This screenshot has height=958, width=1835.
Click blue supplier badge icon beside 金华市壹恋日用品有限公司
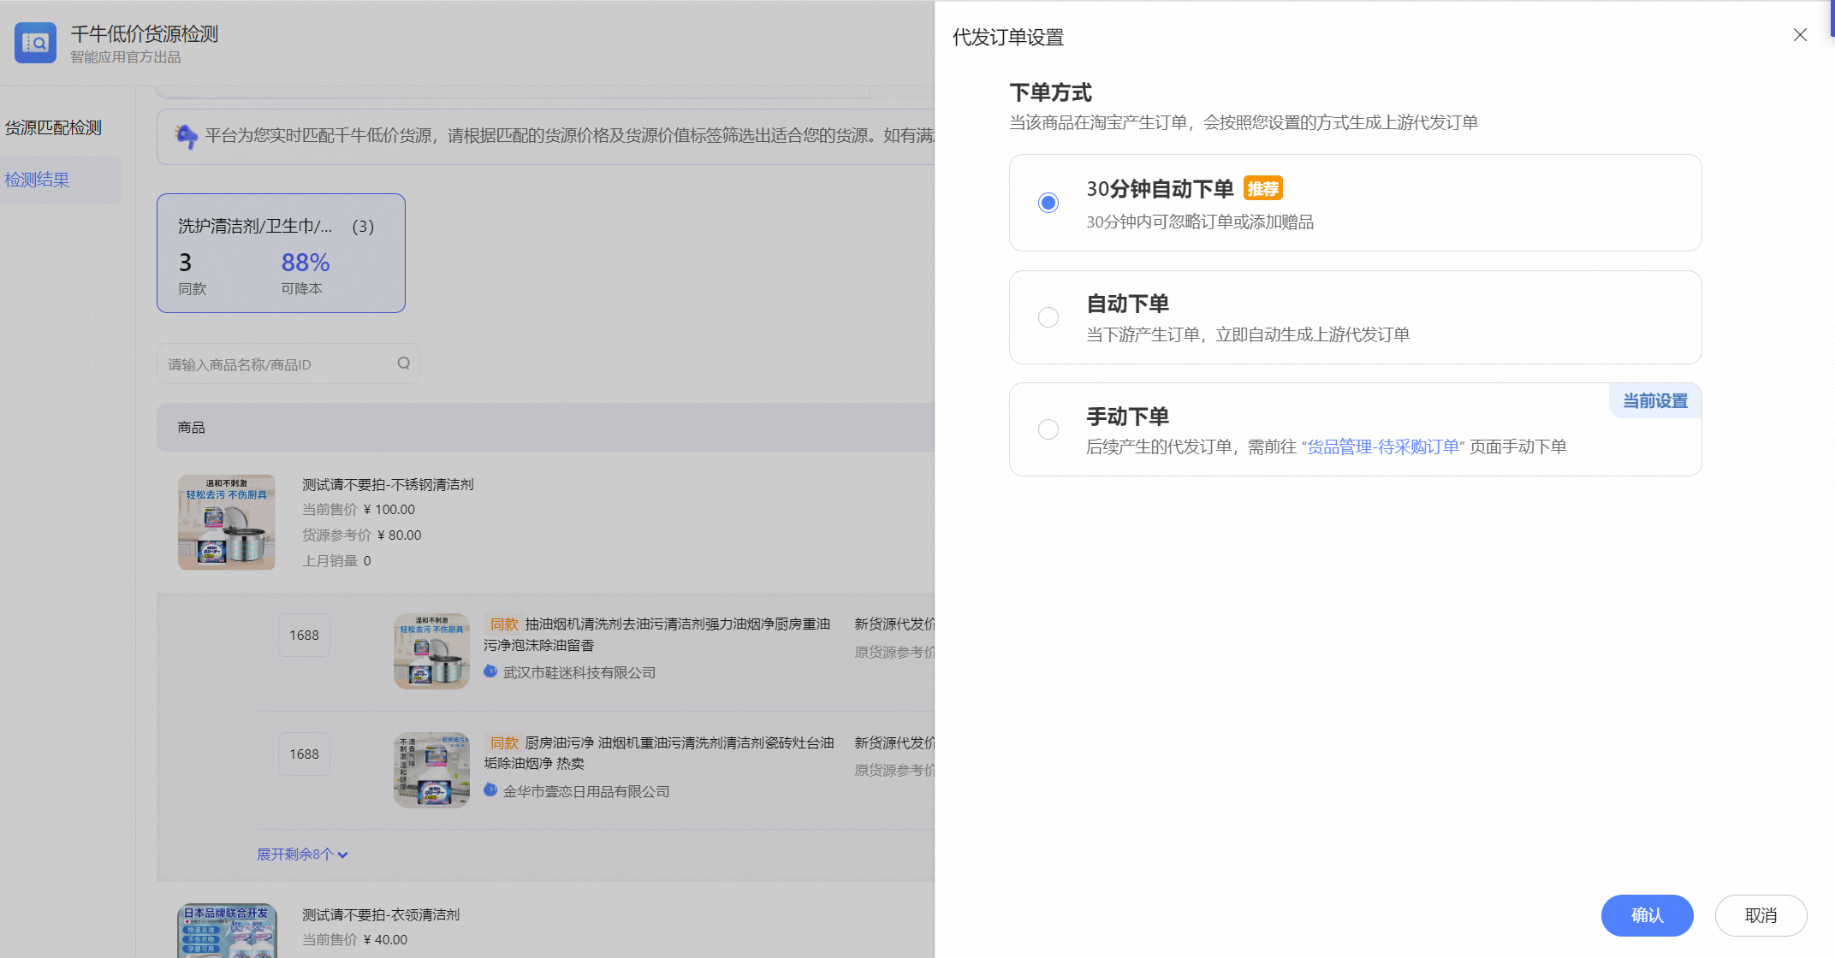(490, 790)
